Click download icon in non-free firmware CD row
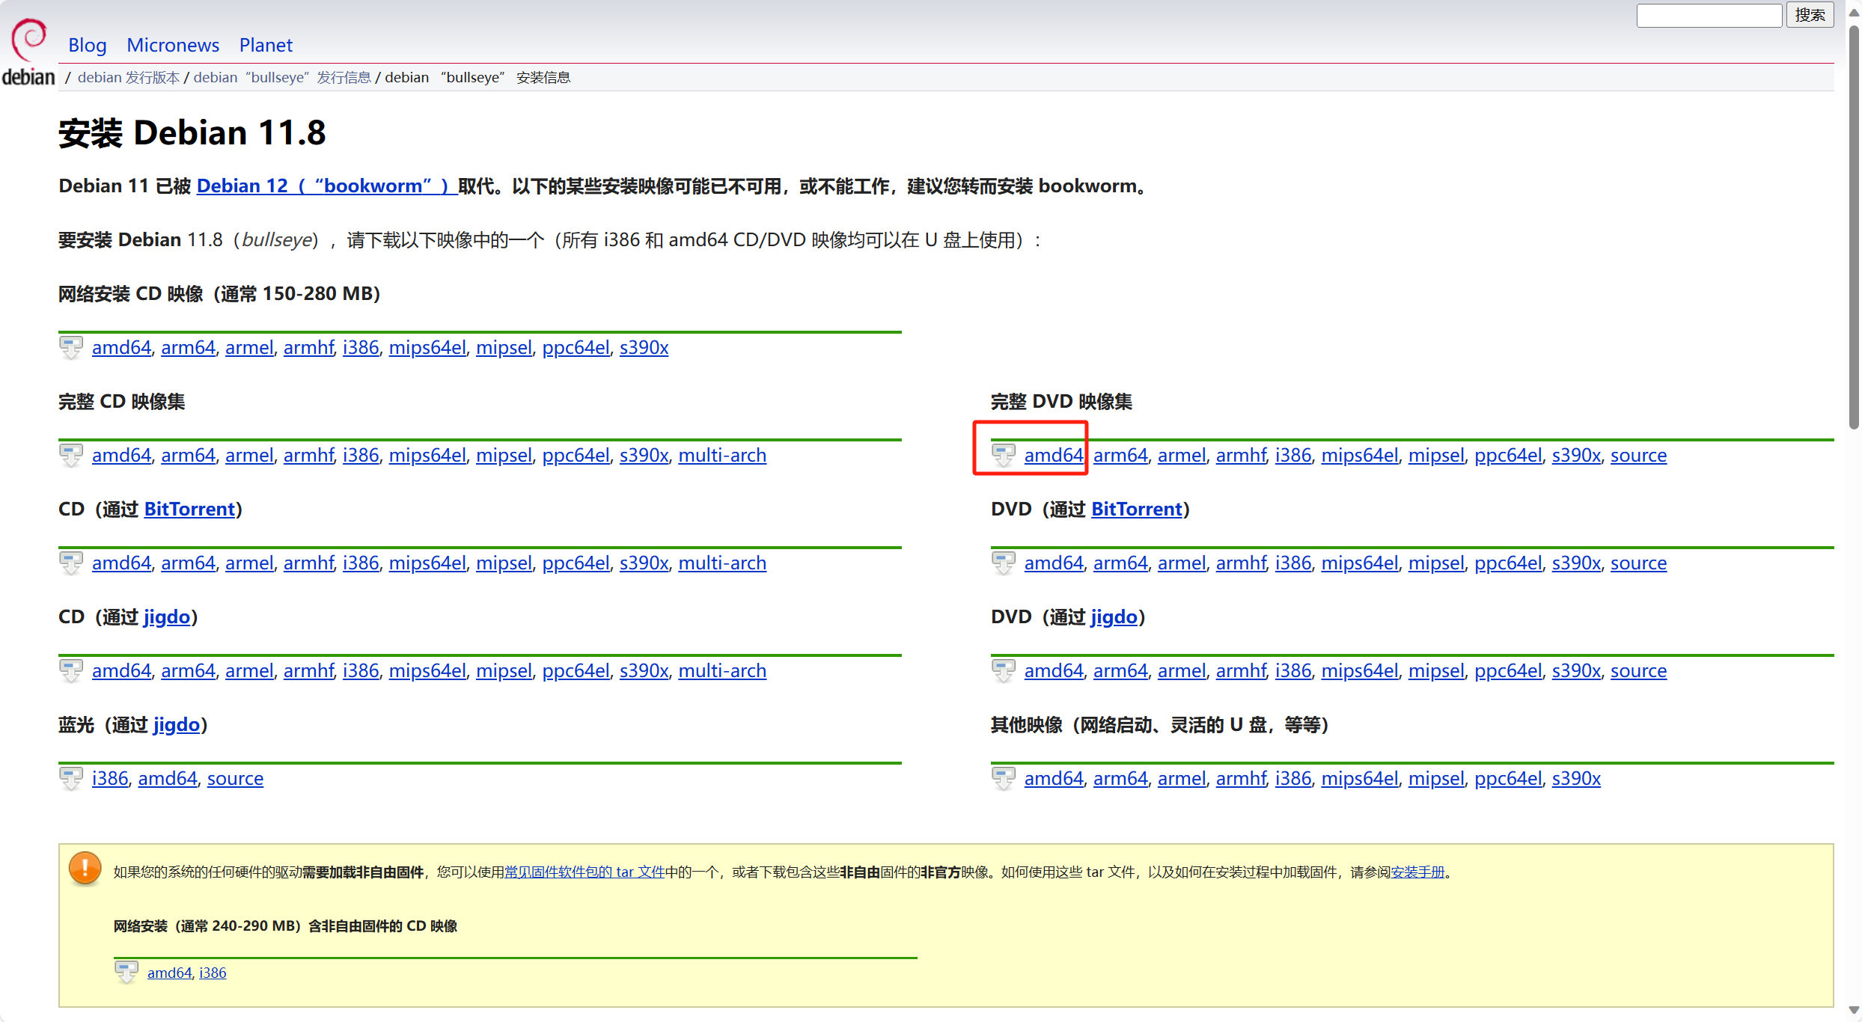The width and height of the screenshot is (1862, 1022). 126,972
